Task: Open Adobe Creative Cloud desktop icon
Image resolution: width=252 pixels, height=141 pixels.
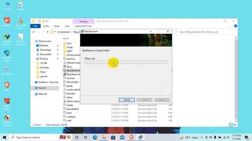Action: click(x=7, y=104)
